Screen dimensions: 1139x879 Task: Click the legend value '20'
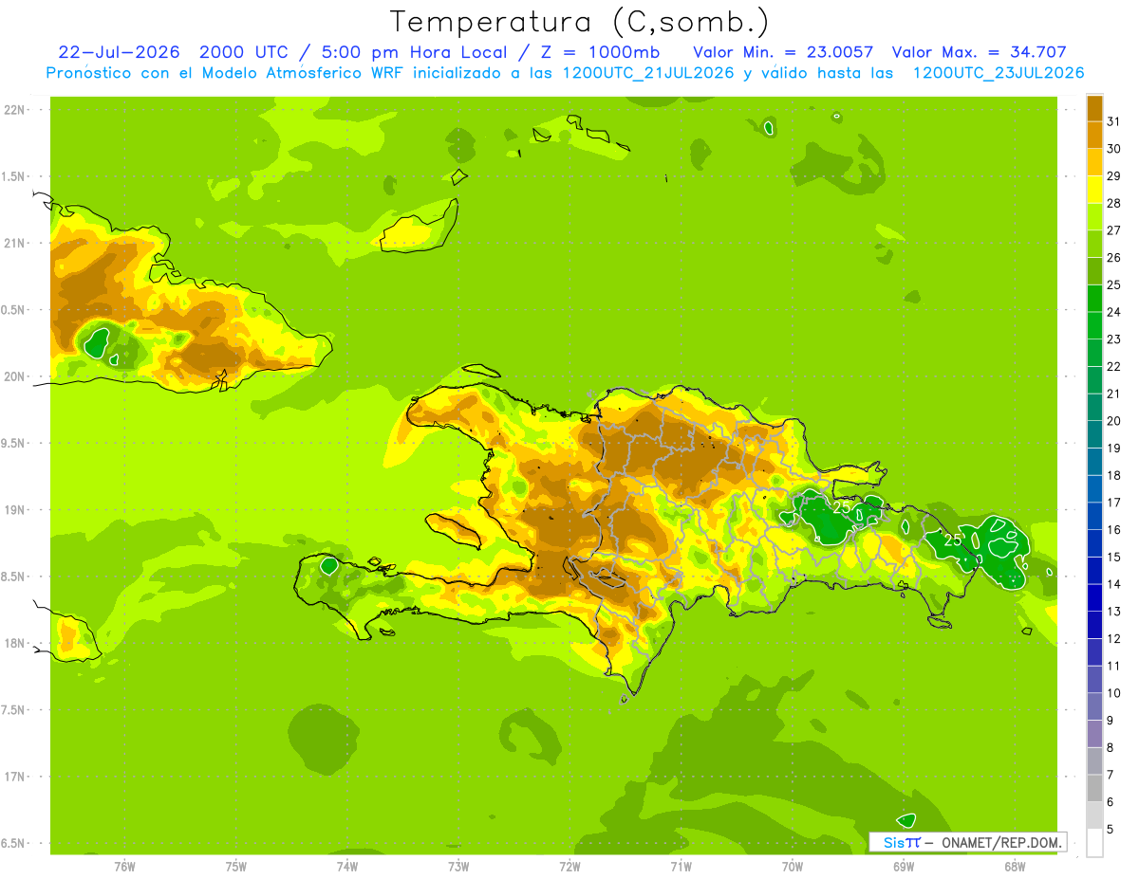coord(1113,421)
